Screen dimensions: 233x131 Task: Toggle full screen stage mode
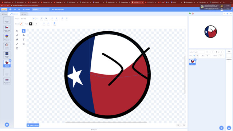tap(230, 13)
